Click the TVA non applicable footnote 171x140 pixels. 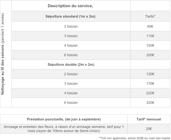pos(134,138)
